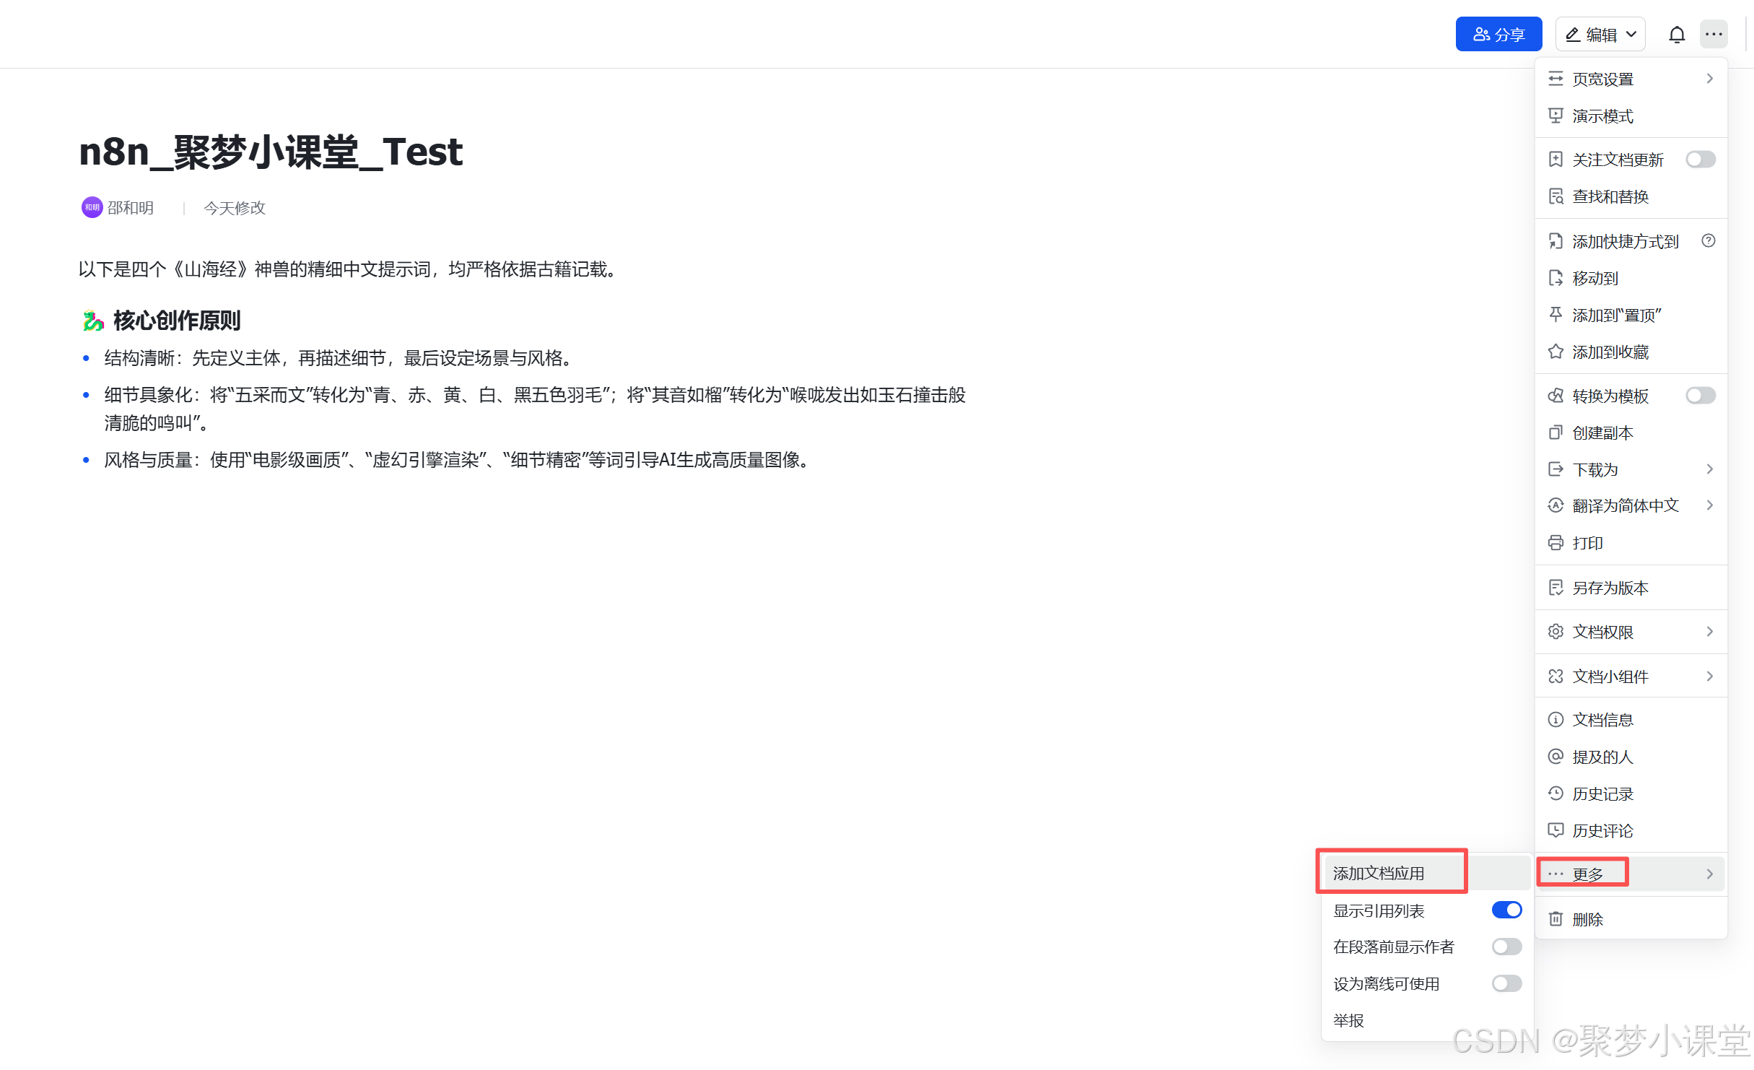This screenshot has height=1070, width=1754.
Task: Click the print (打印) printer icon
Action: [x=1556, y=543]
